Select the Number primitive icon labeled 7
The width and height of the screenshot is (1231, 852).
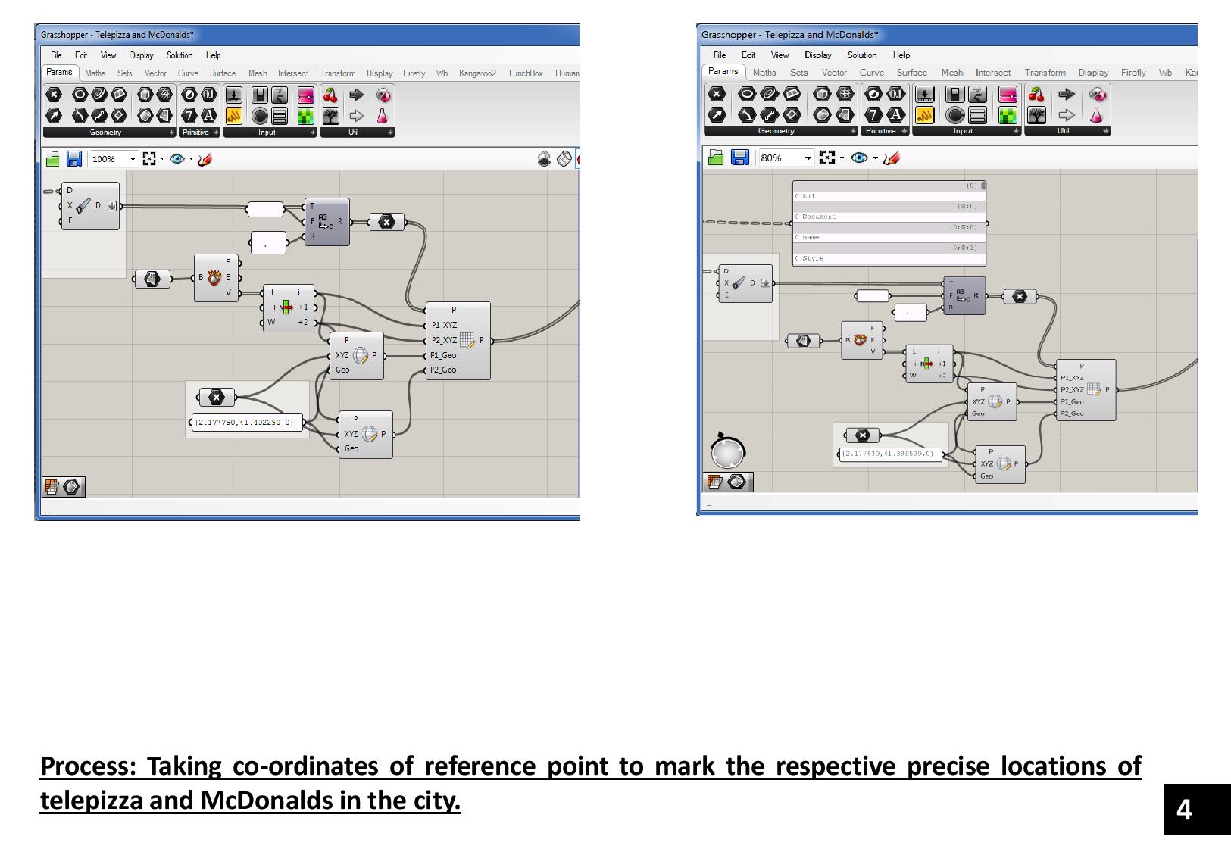(189, 114)
